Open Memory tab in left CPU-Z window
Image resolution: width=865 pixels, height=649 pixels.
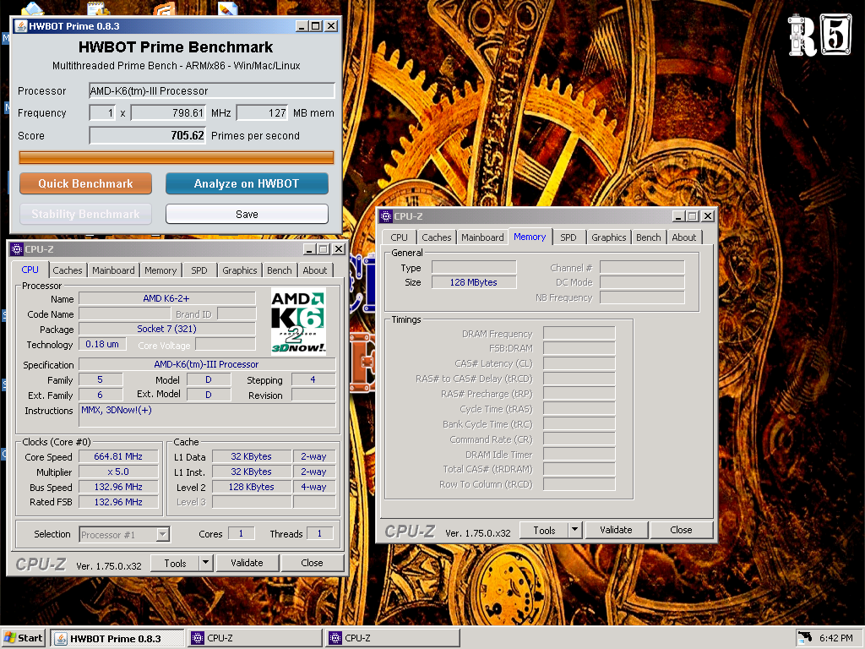click(x=160, y=270)
